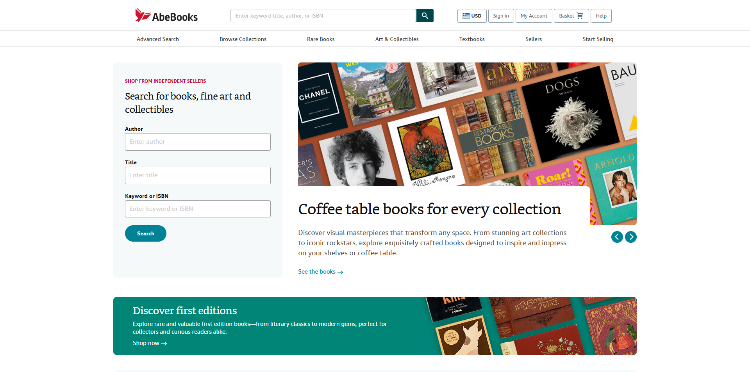Open the USD currency selector
The image size is (750, 372).
472,16
